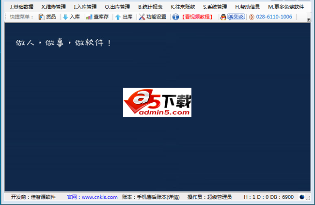This screenshot has width=315, height=205.
Task: Click the 出库 blue up-arrow icon
Action: [118, 17]
